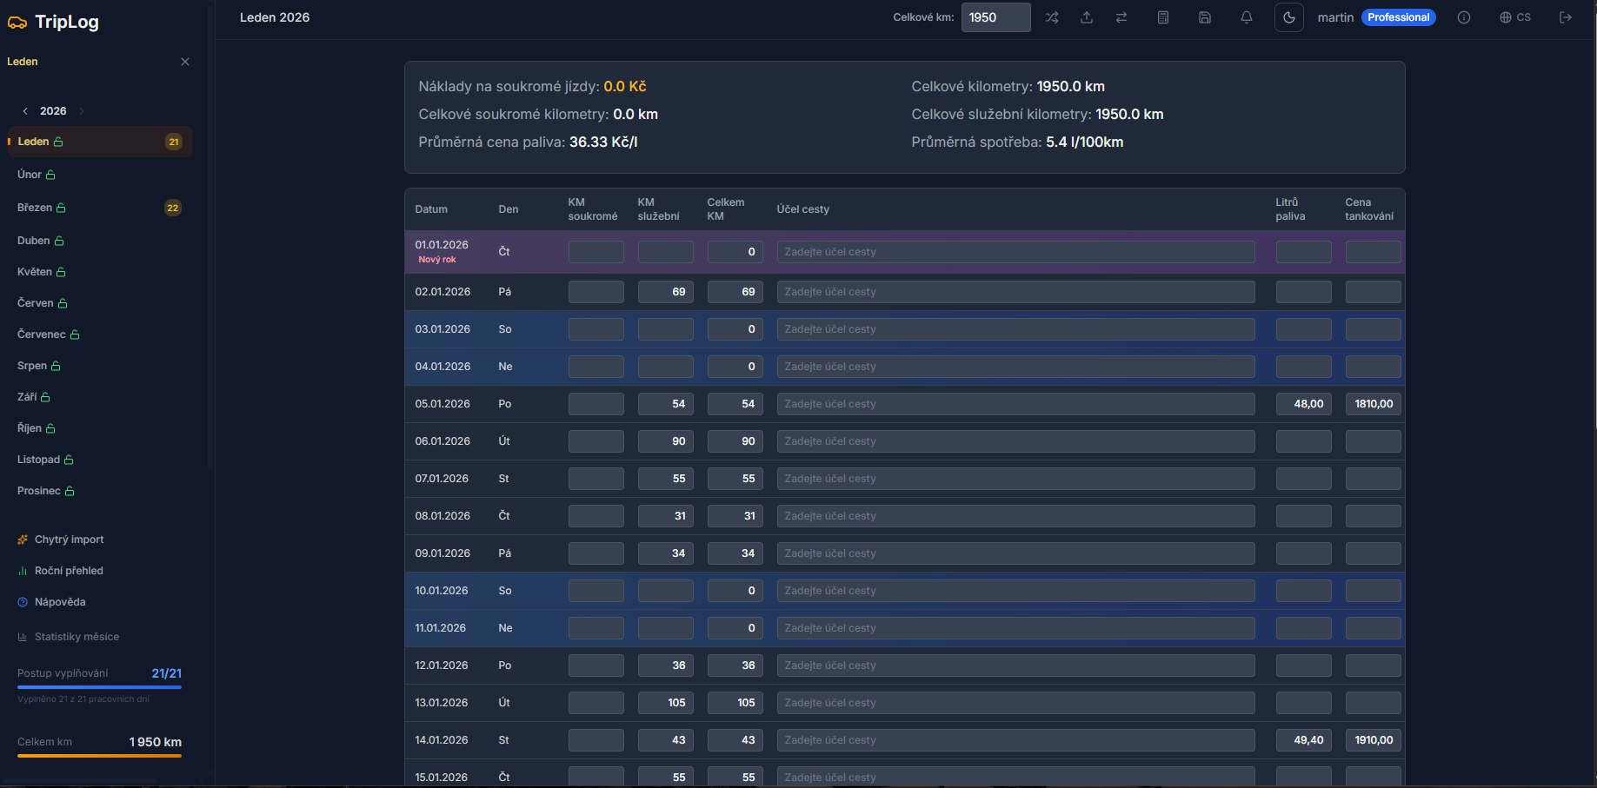The height and width of the screenshot is (788, 1597).
Task: Click the Roční přehled bar chart icon
Action: pyautogui.click(x=23, y=571)
